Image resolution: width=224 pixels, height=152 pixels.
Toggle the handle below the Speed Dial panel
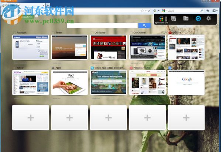tap(185, 27)
